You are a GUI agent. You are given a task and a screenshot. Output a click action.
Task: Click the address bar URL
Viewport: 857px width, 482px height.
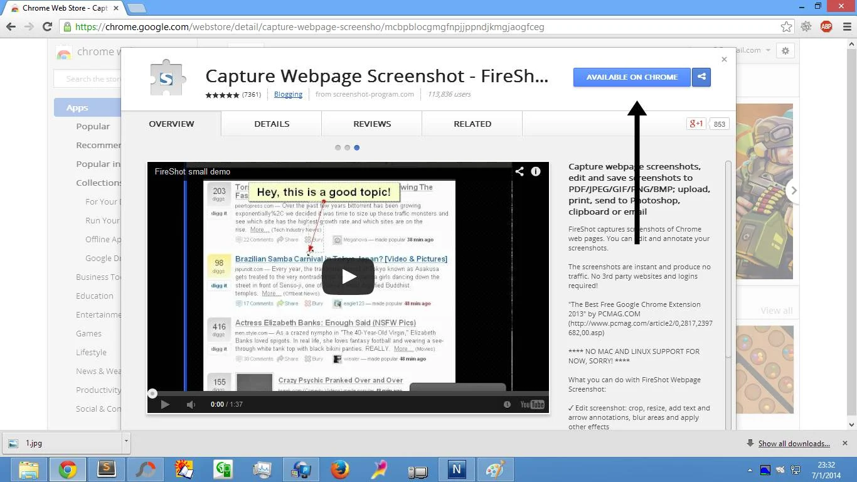tap(310, 27)
